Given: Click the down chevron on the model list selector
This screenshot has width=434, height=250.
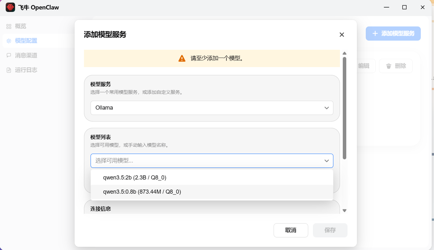Looking at the screenshot, I should pos(326,161).
